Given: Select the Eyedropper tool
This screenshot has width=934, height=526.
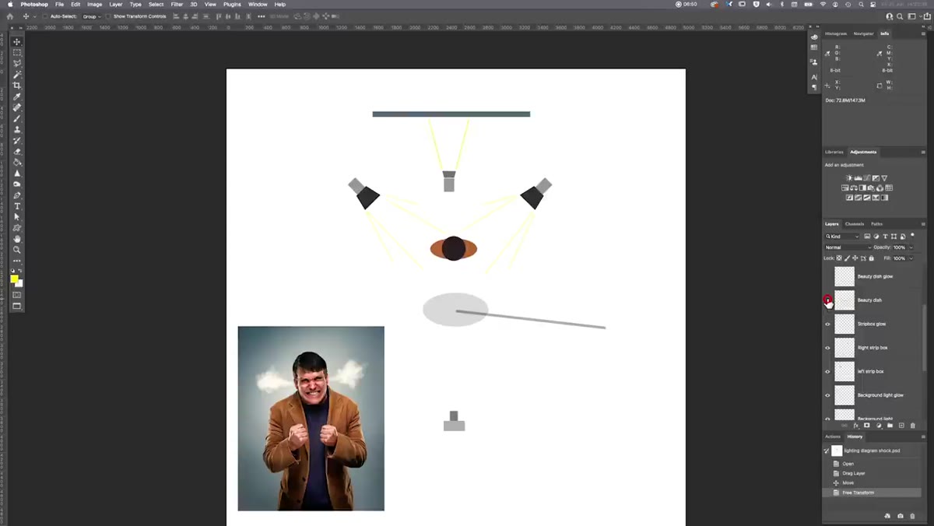Looking at the screenshot, I should (x=16, y=96).
